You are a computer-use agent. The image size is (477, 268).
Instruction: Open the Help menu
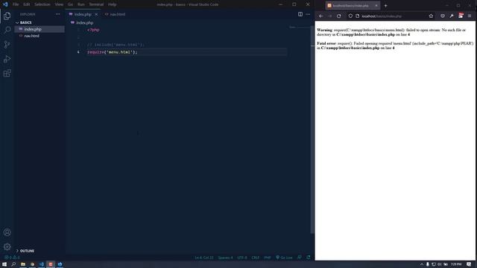click(113, 4)
